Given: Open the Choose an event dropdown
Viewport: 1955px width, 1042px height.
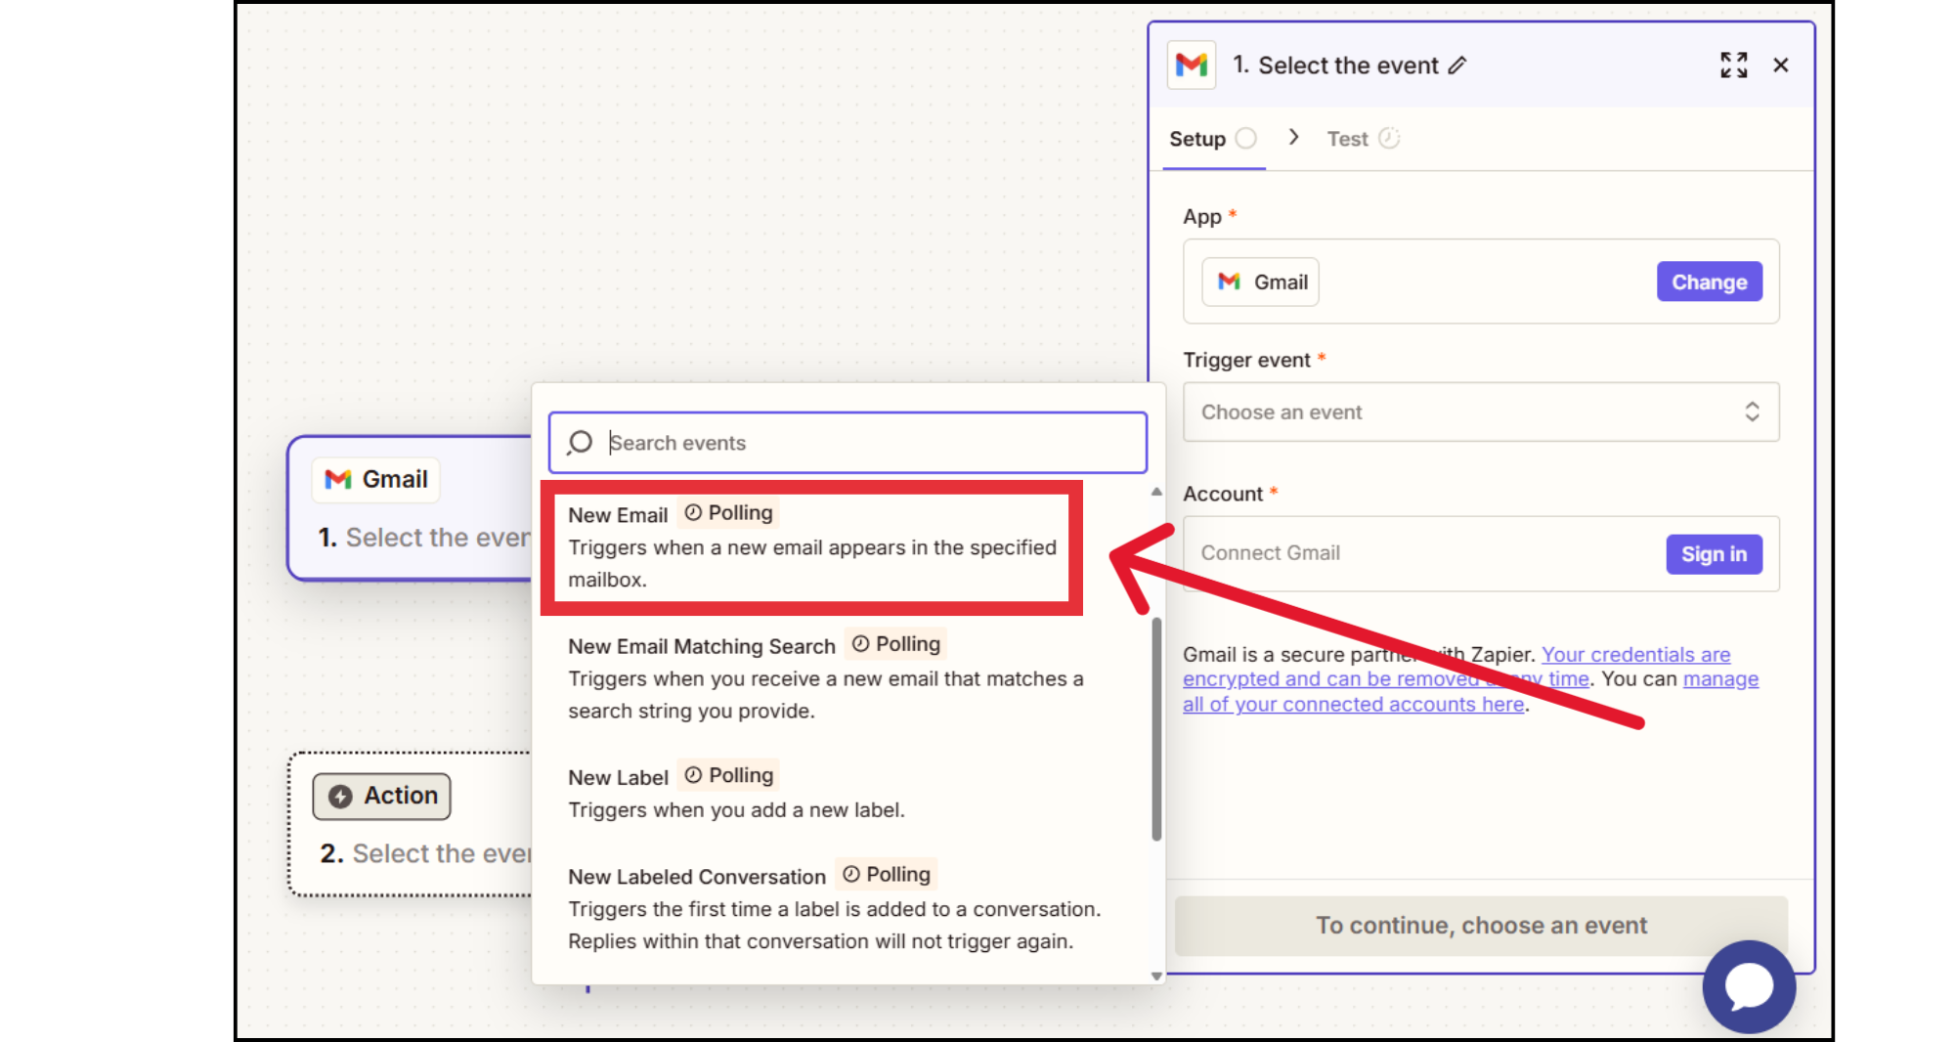Looking at the screenshot, I should point(1481,412).
